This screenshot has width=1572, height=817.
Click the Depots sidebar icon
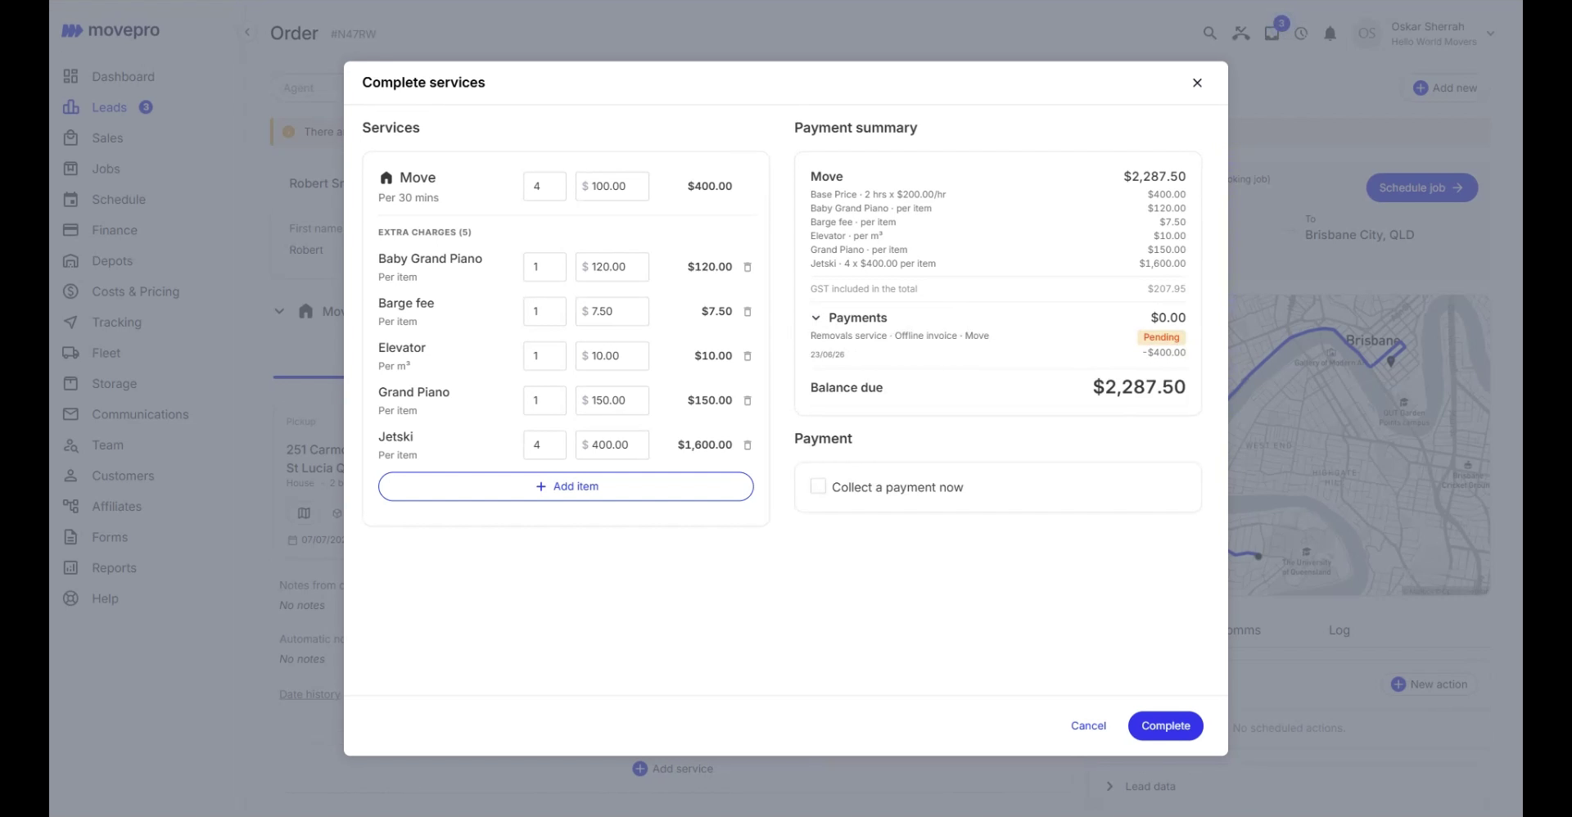tap(71, 261)
